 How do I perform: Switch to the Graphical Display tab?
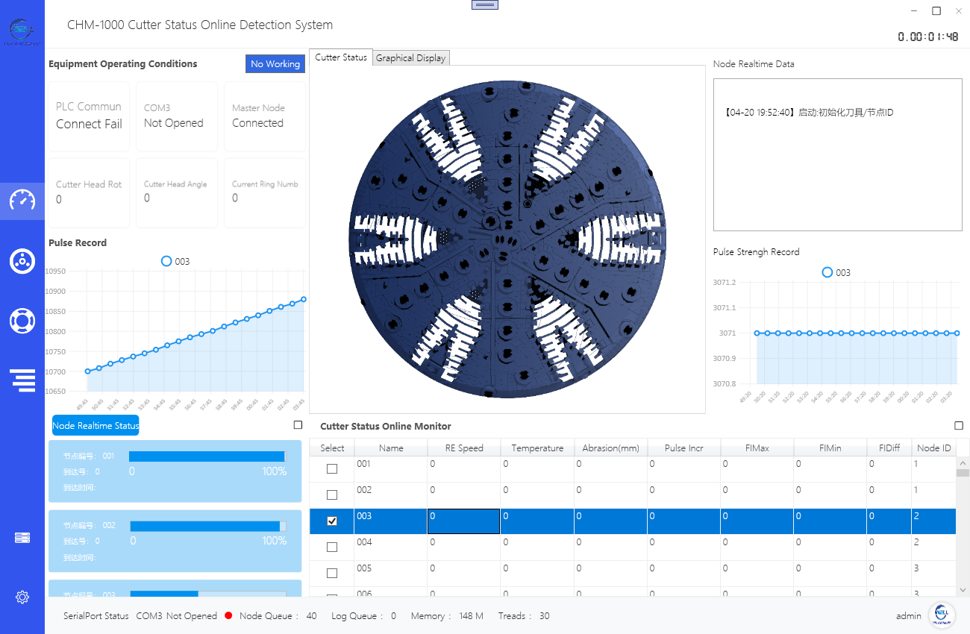coord(410,58)
